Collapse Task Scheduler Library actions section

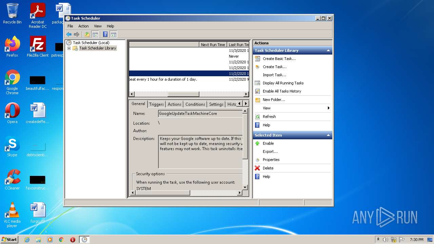tap(328, 50)
